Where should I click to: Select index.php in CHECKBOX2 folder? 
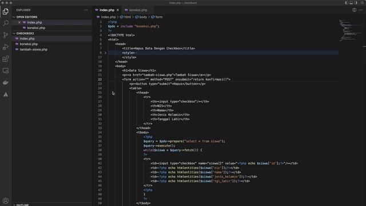pos(27,38)
